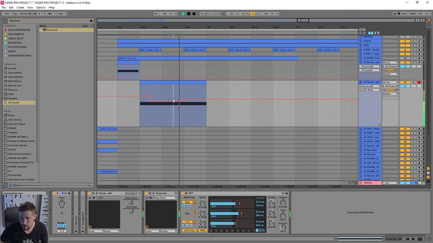Viewport: 433px width, 243px height.
Task: Adjust OTT Amount knob
Action: (x=283, y=228)
